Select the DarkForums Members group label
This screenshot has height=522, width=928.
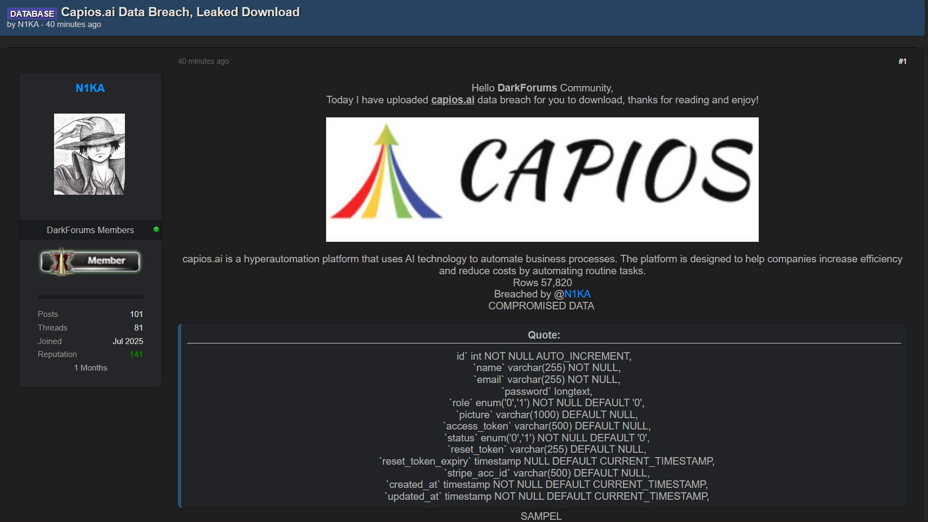(x=90, y=230)
